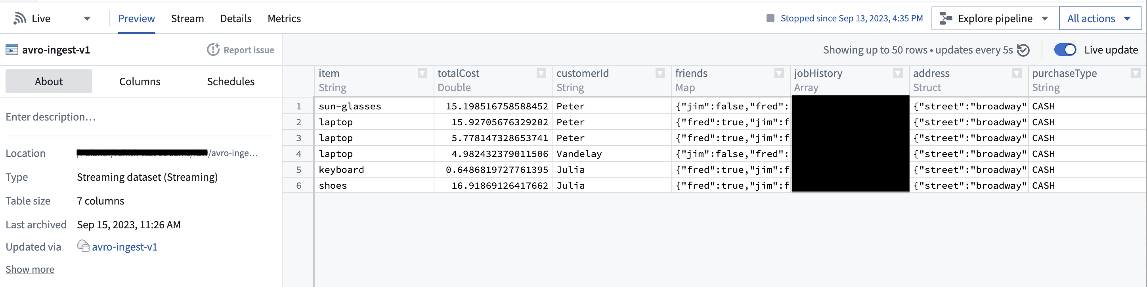The height and width of the screenshot is (287, 1147).
Task: Open the friends column filter menu
Action: 779,73
